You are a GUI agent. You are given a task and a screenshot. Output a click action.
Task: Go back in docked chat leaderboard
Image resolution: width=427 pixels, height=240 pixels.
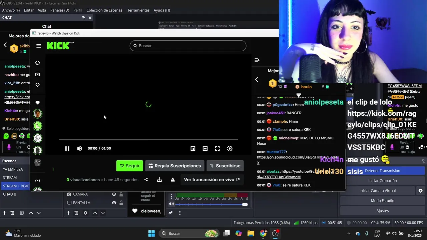(5, 45)
